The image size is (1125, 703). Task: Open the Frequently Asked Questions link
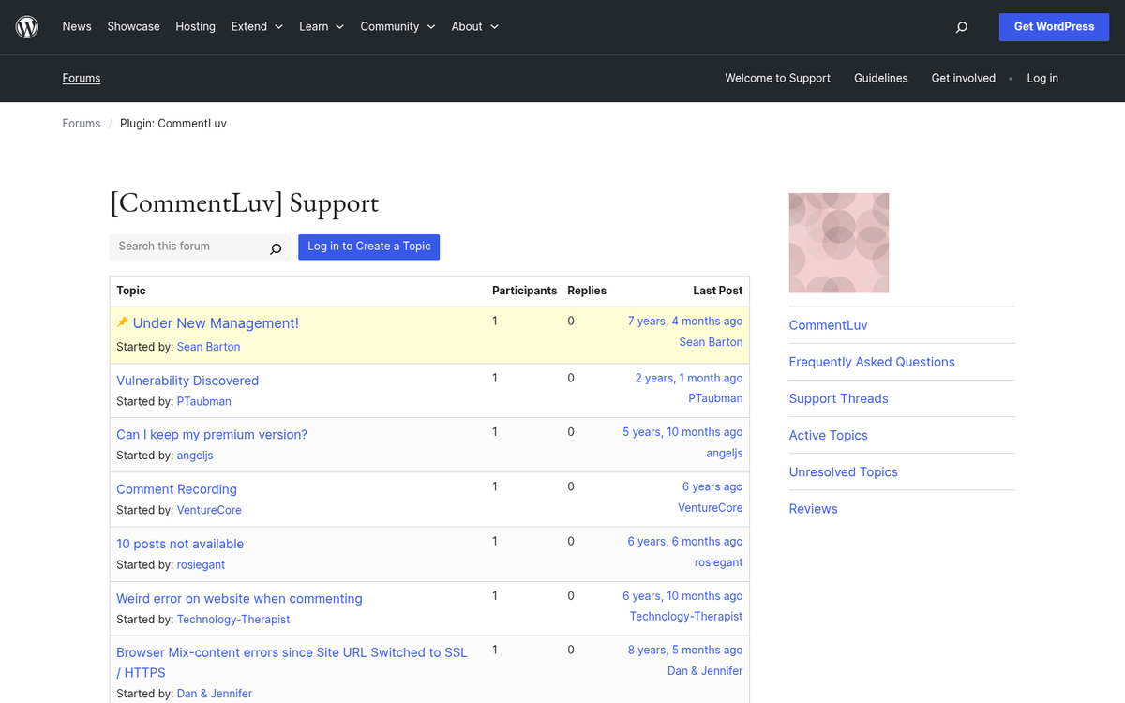871,362
